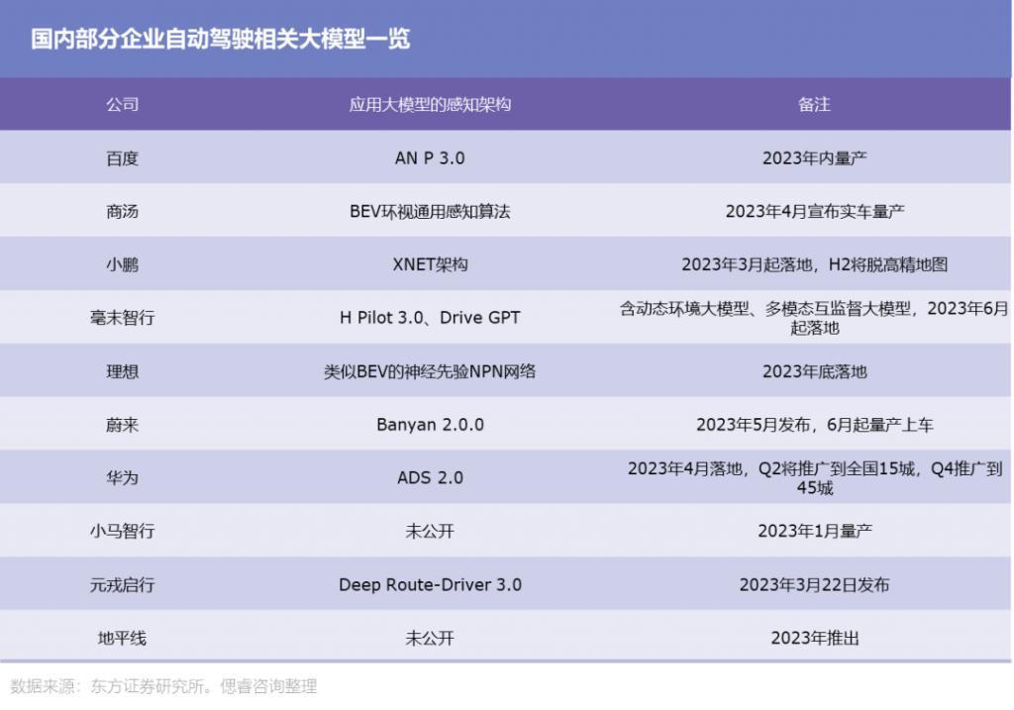Click the 2023年底落地 note
The image size is (1014, 710).
point(814,371)
